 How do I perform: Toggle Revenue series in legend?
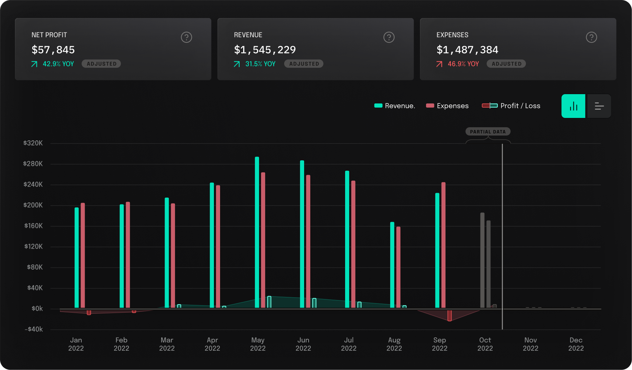[x=400, y=106]
